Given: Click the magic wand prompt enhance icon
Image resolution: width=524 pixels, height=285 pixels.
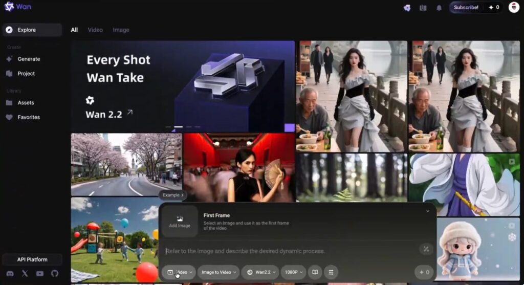Looking at the screenshot, I should point(426,249).
